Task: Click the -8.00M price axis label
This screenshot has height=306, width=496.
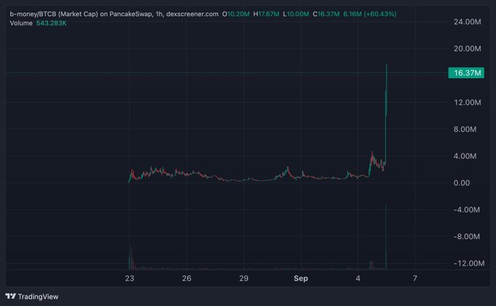Action: pyautogui.click(x=467, y=237)
